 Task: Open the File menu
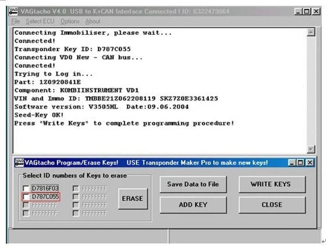point(16,21)
